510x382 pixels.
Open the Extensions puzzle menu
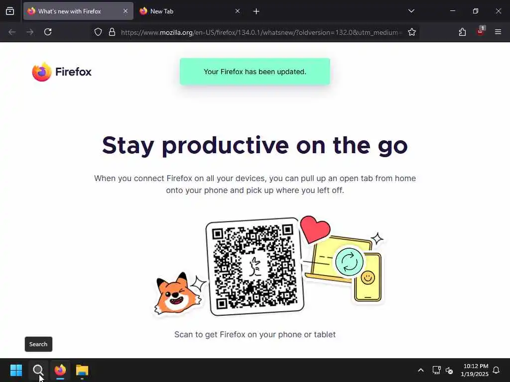462,32
